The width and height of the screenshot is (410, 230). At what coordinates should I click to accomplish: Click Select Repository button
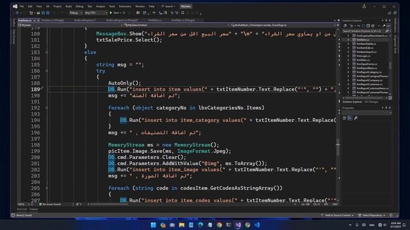[x=372, y=215]
